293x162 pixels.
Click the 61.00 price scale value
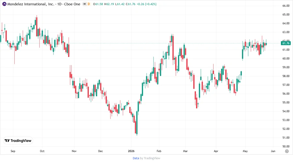coord(286,50)
